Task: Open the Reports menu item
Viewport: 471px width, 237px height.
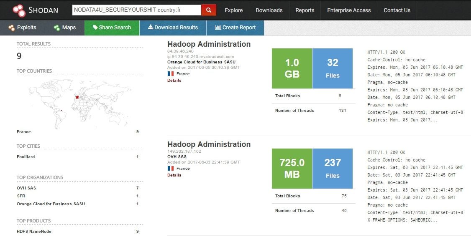Action: [305, 10]
